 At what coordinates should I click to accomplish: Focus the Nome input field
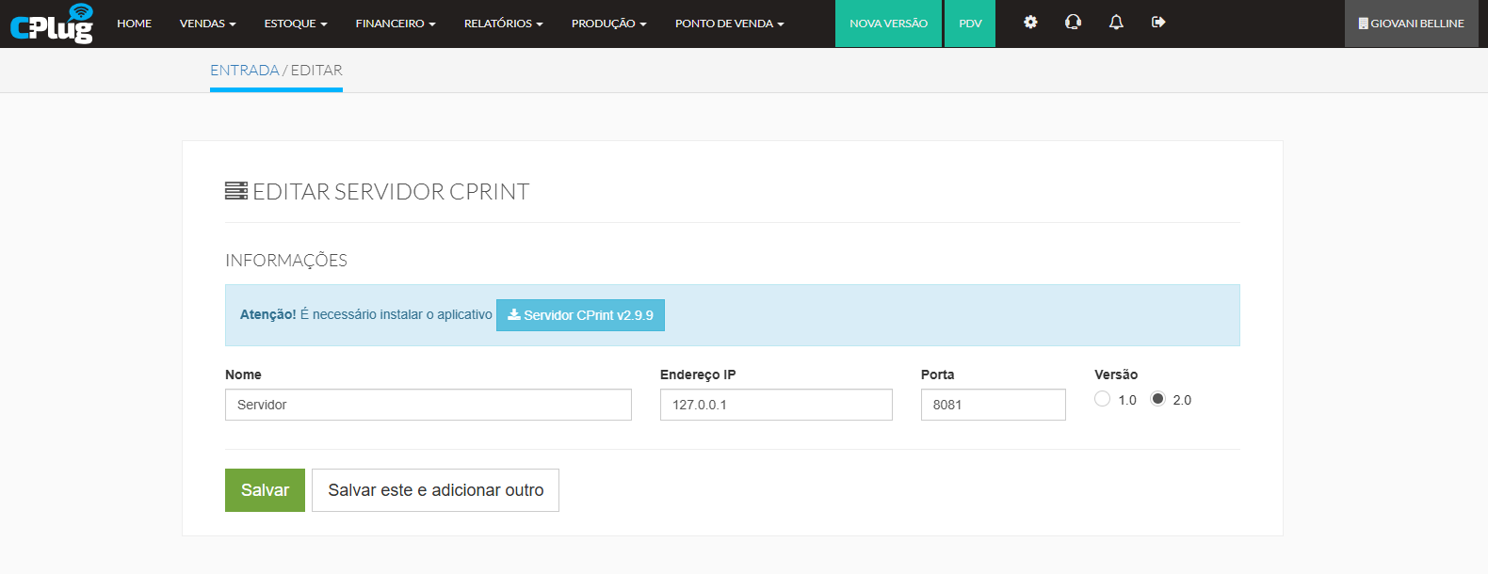point(429,405)
